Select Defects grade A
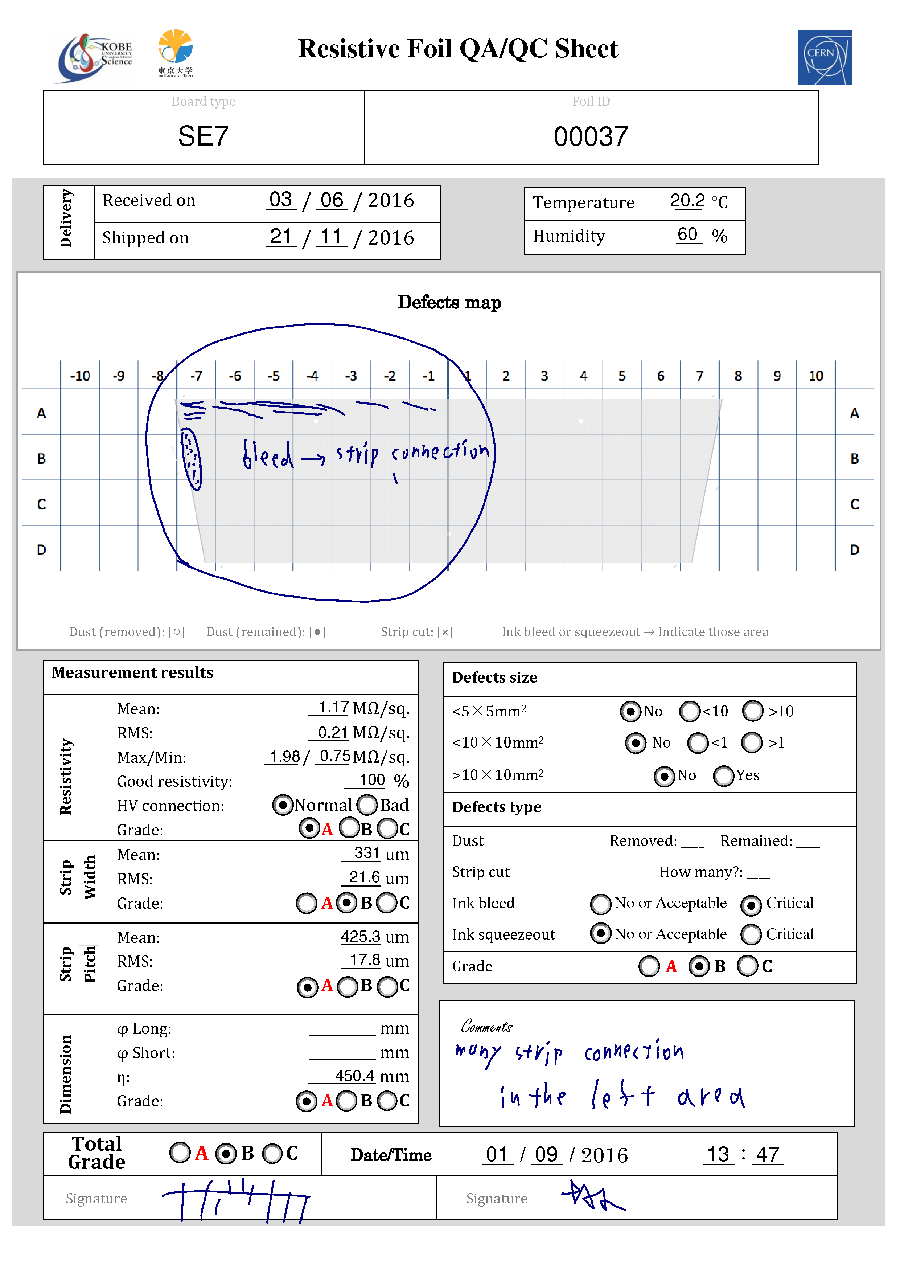The image size is (900, 1273). pyautogui.click(x=649, y=966)
